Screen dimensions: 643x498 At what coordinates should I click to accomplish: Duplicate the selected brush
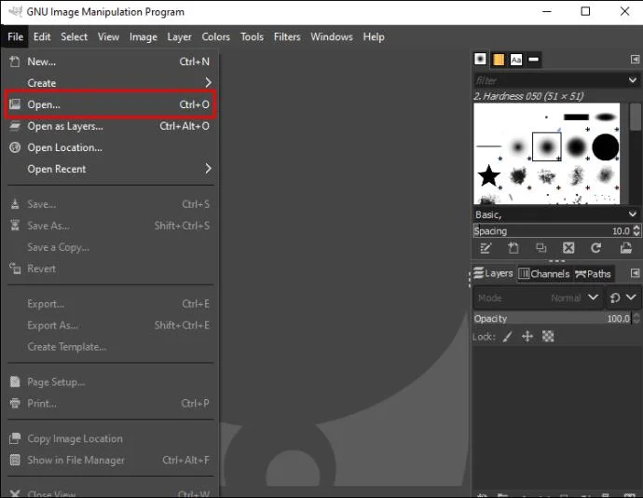(540, 247)
